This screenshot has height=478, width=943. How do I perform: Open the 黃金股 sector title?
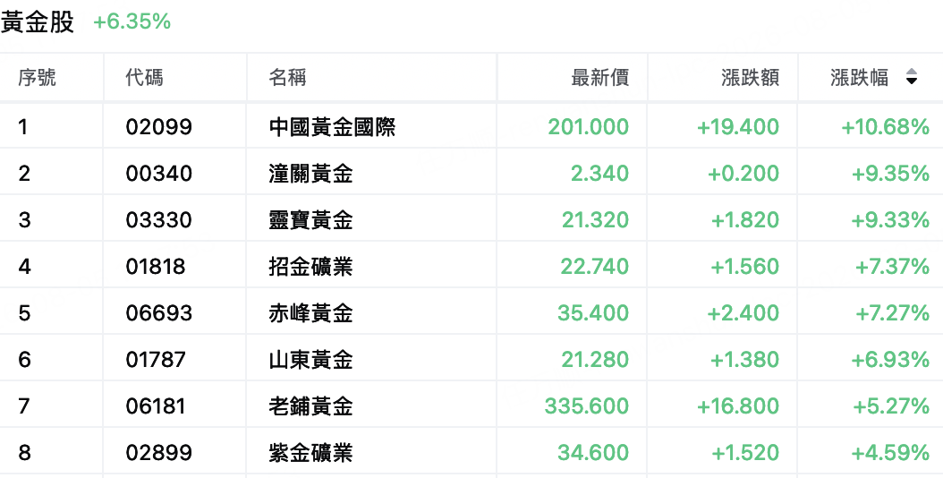tap(38, 22)
